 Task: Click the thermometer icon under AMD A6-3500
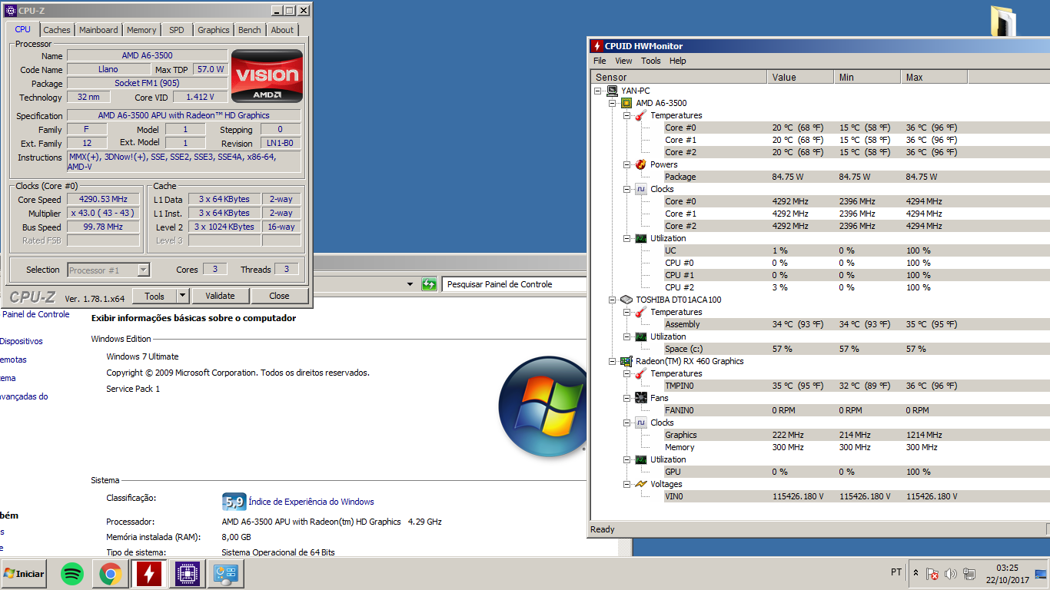tap(640, 115)
